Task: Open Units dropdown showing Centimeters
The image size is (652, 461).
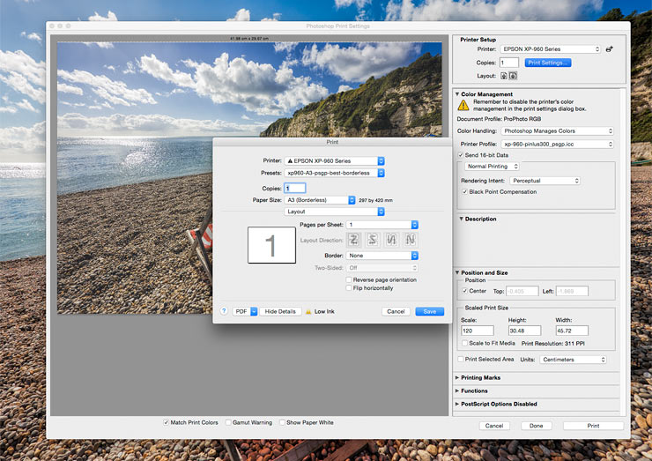Action: tap(573, 360)
